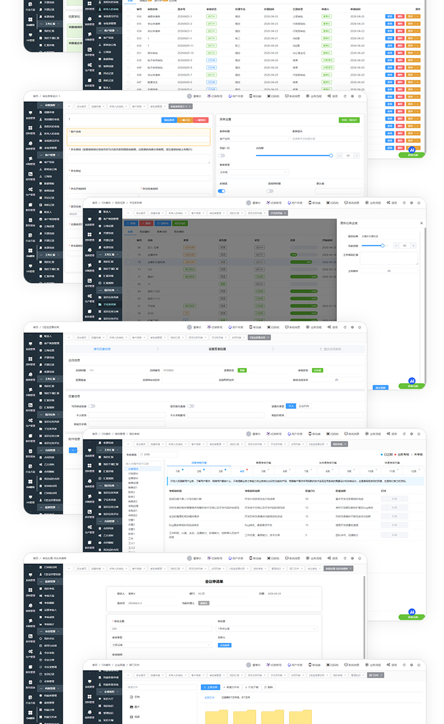Open 更多 dropdown for approval row 656
Screen dimensions: 444x724
[x=413, y=17]
